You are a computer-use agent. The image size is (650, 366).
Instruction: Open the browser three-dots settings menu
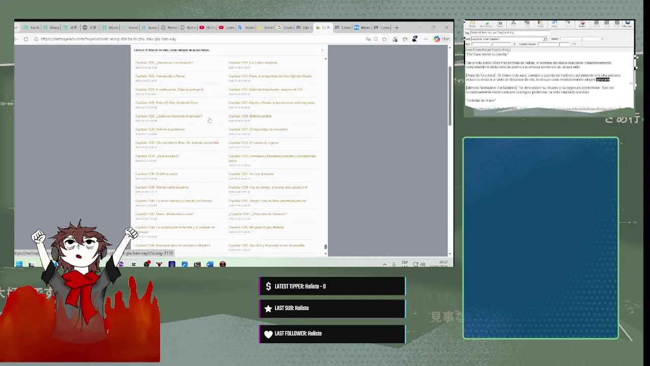point(426,39)
